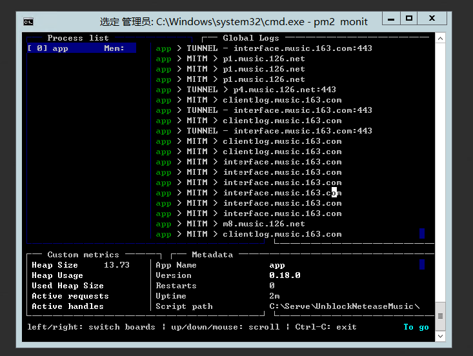Minimize the cmd window
The width and height of the screenshot is (473, 356).
[391, 19]
